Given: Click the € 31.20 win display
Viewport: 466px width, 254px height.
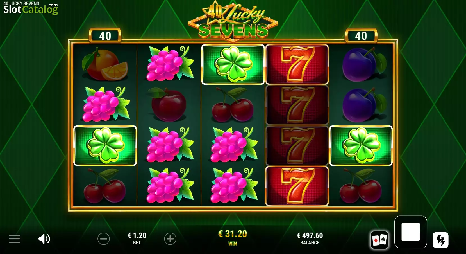Looking at the screenshot, I should click(x=233, y=234).
